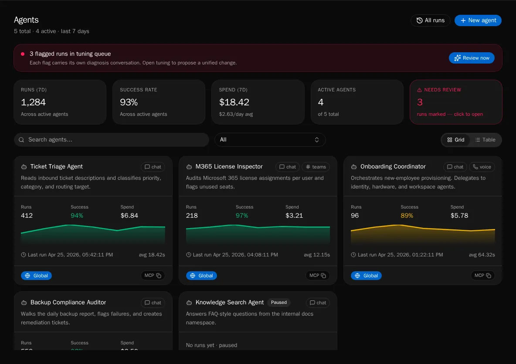Image resolution: width=516 pixels, height=364 pixels.
Task: Click the search magnifier icon
Action: tap(21, 140)
